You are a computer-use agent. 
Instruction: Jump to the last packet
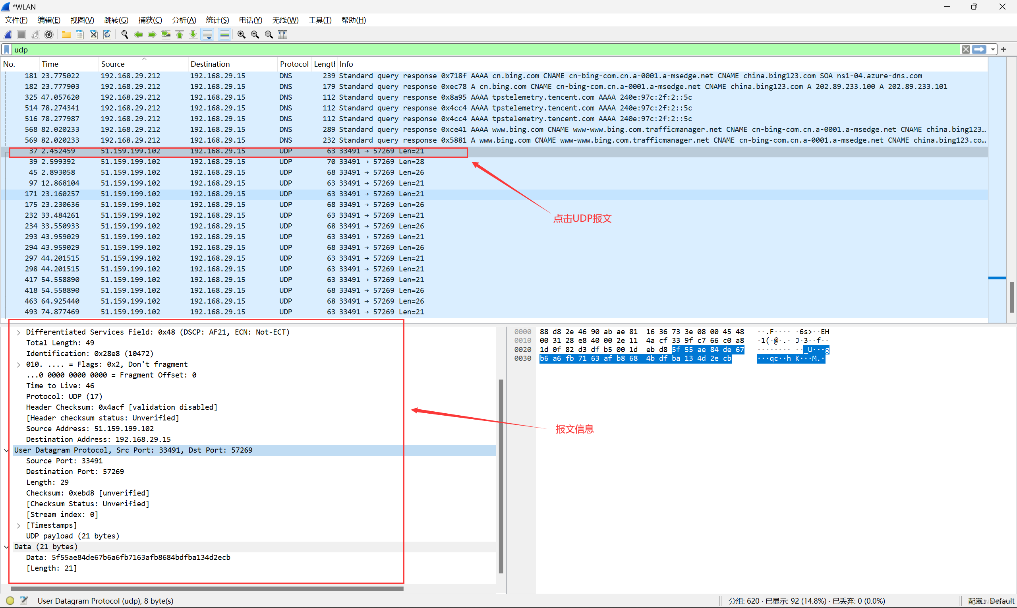click(193, 35)
